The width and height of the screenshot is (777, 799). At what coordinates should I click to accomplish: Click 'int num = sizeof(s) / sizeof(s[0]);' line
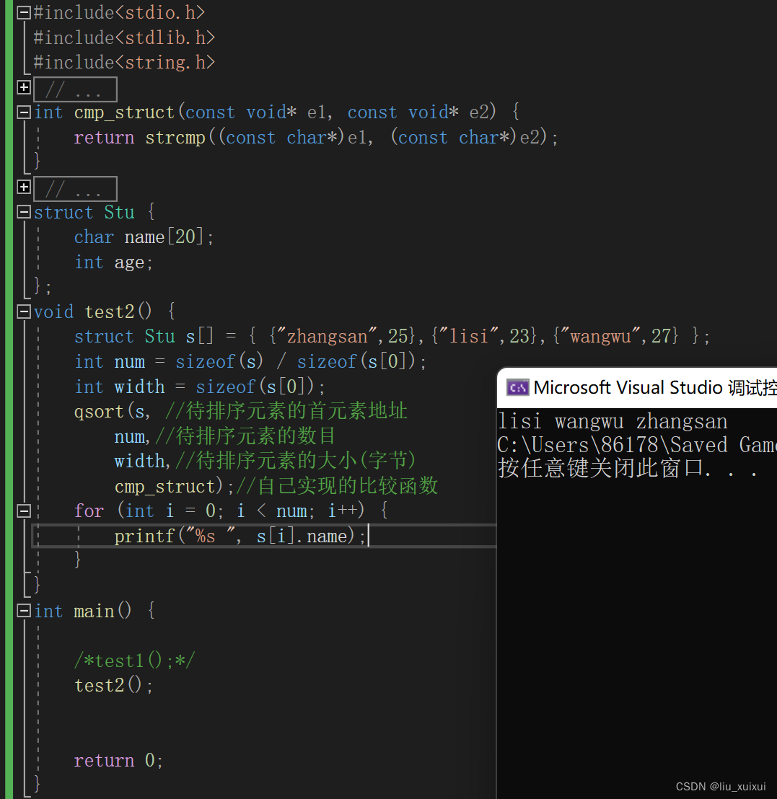pyautogui.click(x=250, y=362)
